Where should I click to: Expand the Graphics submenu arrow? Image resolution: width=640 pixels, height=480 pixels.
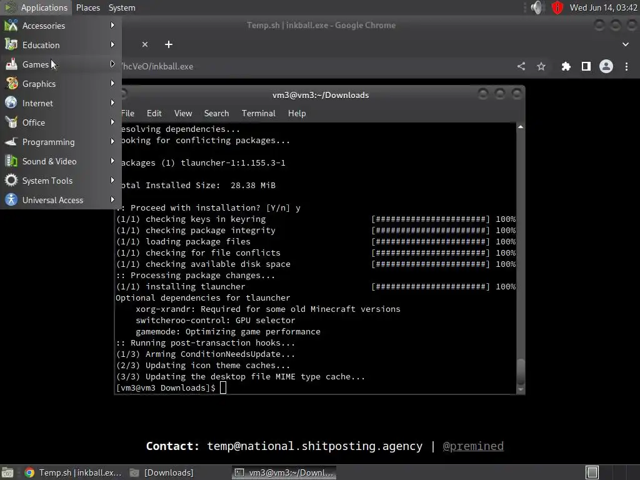click(x=112, y=83)
